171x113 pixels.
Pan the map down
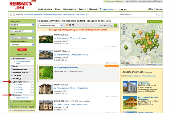point(124,31)
